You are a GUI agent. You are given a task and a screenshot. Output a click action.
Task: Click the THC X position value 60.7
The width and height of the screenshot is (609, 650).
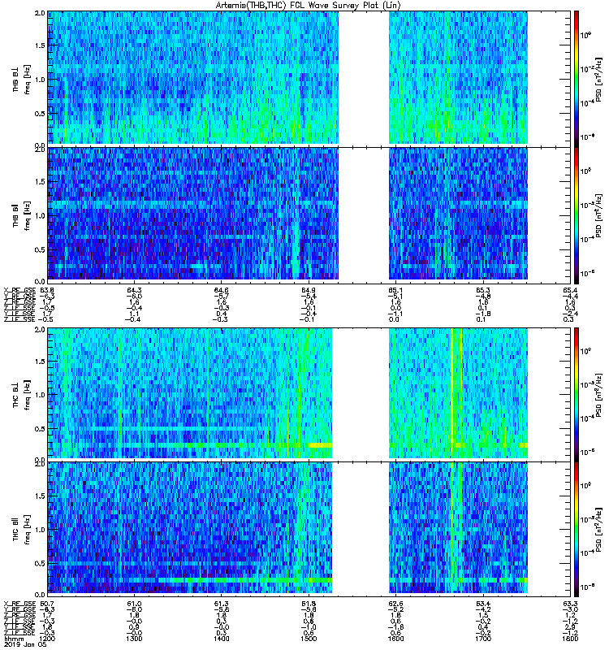coord(47,604)
